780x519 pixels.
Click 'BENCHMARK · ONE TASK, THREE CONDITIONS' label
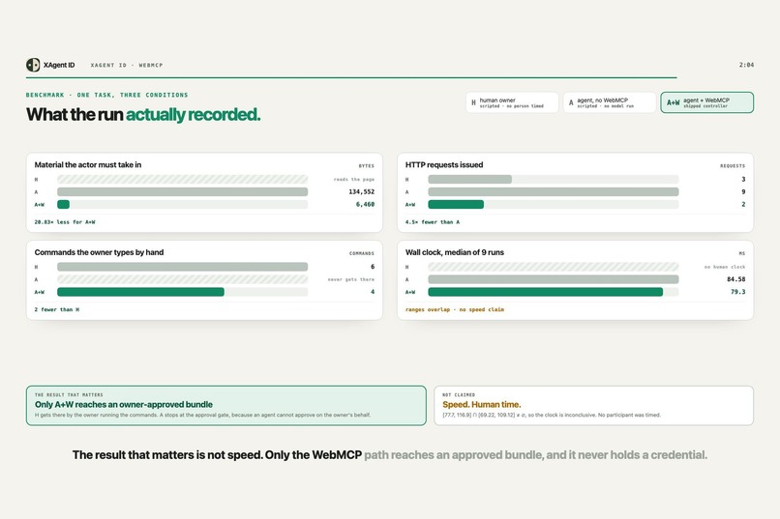pos(107,95)
